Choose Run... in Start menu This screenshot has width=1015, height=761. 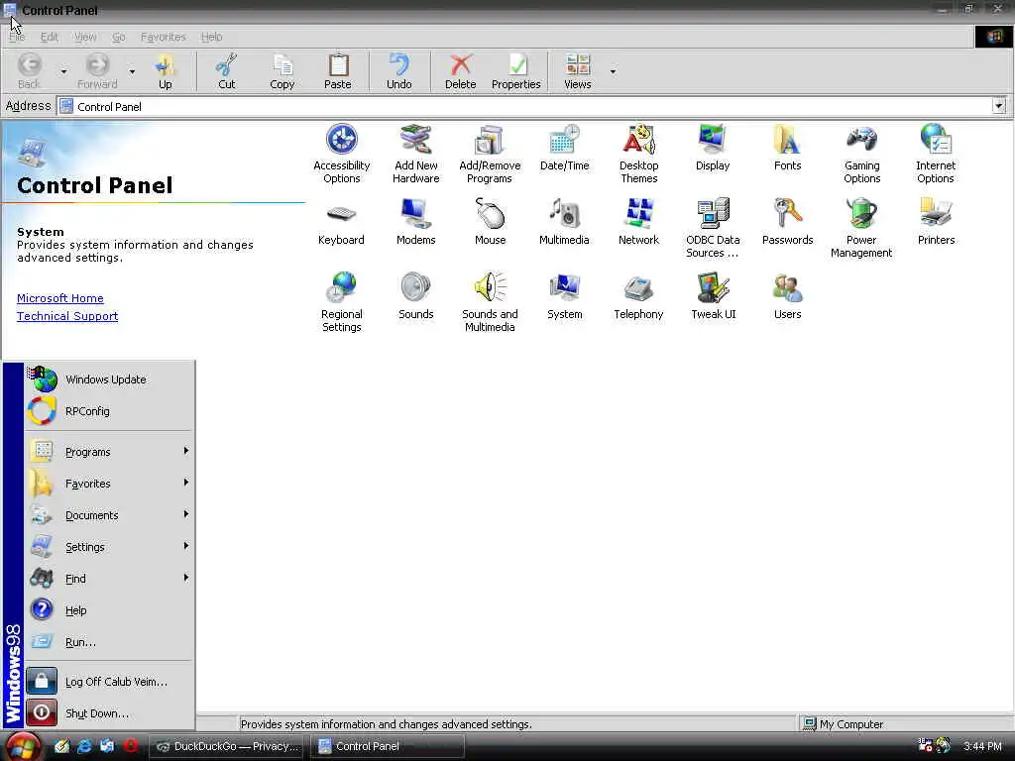(x=109, y=642)
